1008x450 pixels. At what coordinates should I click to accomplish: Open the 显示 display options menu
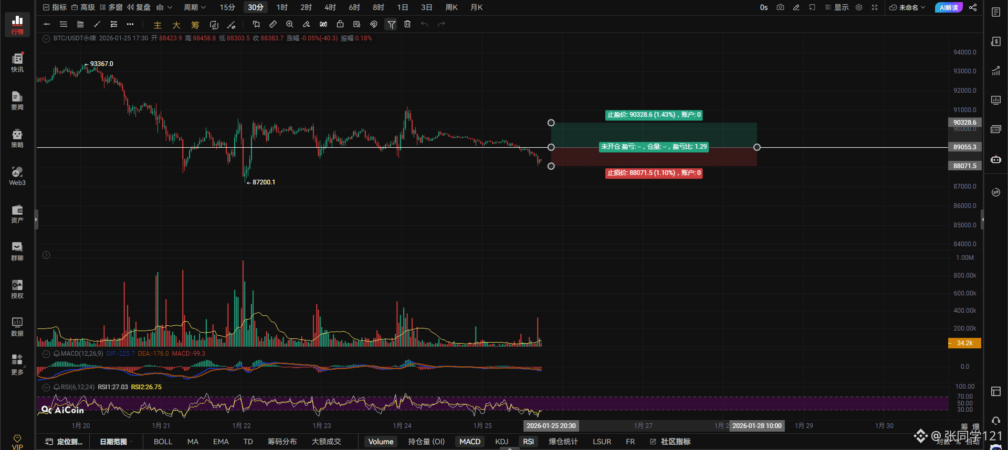pyautogui.click(x=837, y=7)
